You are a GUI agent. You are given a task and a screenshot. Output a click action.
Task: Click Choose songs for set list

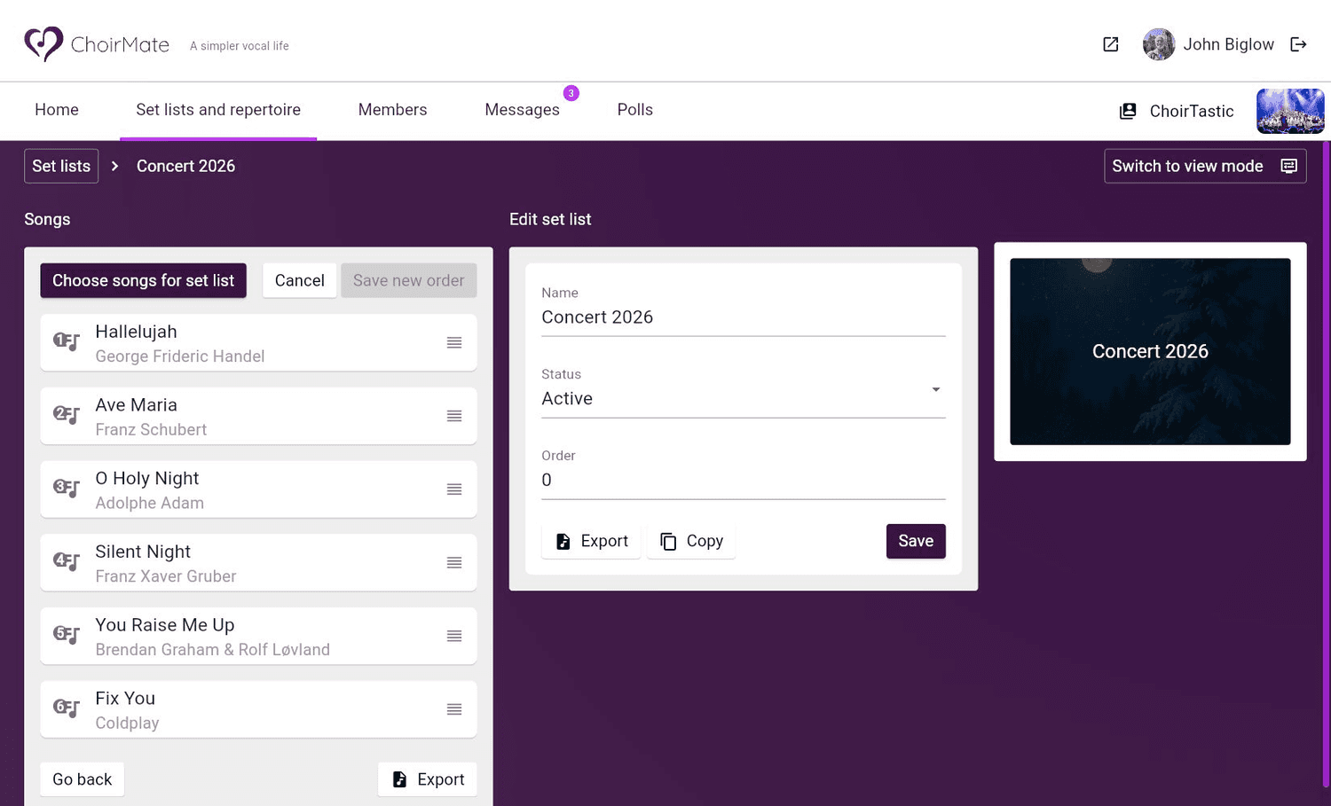coord(143,280)
